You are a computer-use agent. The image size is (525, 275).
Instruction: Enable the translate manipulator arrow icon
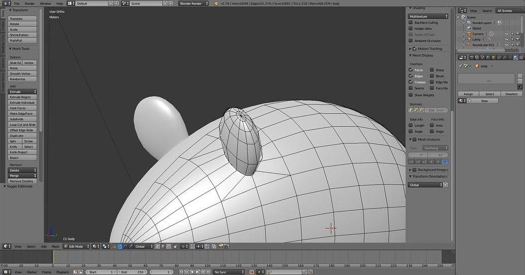pyautogui.click(x=120, y=246)
